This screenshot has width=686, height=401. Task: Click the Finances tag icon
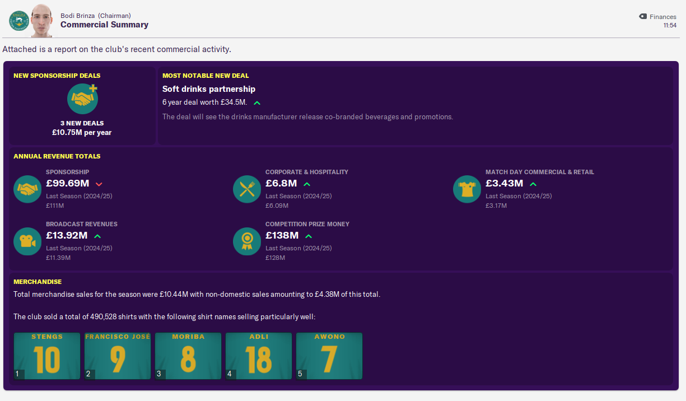click(x=643, y=17)
